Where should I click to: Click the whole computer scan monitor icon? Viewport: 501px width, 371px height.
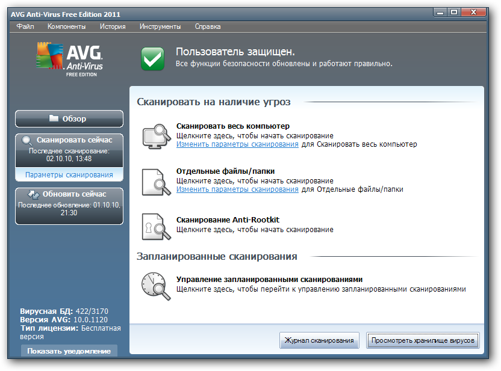tap(157, 136)
